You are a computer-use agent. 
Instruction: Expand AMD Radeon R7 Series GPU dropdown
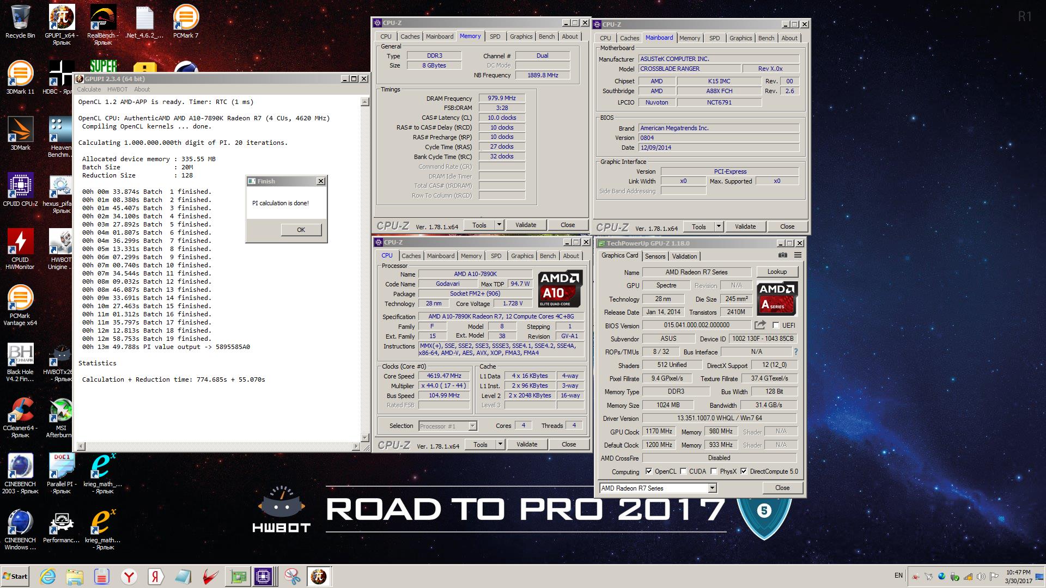712,488
